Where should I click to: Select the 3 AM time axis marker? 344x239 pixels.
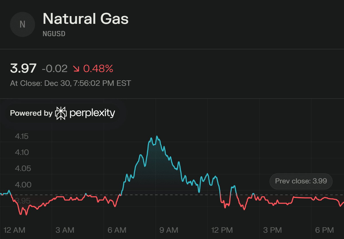65,230
